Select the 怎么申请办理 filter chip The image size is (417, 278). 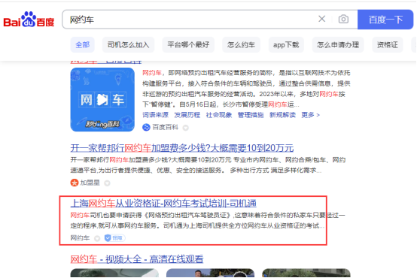(x=338, y=45)
